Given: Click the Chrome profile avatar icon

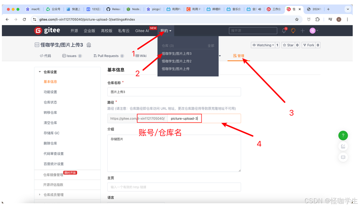Looking at the screenshot, I should click(339, 19).
